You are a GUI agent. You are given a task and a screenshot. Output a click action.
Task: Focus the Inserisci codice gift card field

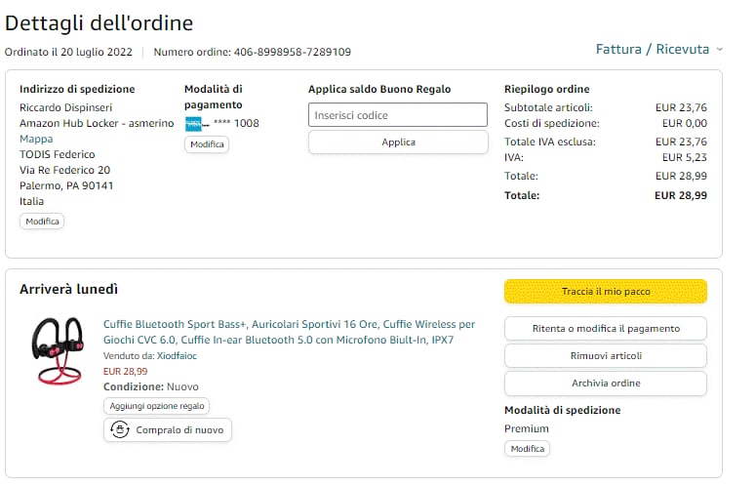[398, 115]
